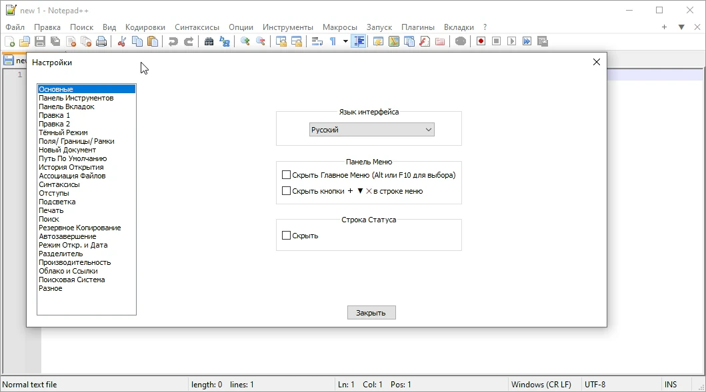Open the Правка menu
This screenshot has width=706, height=392.
pos(47,27)
